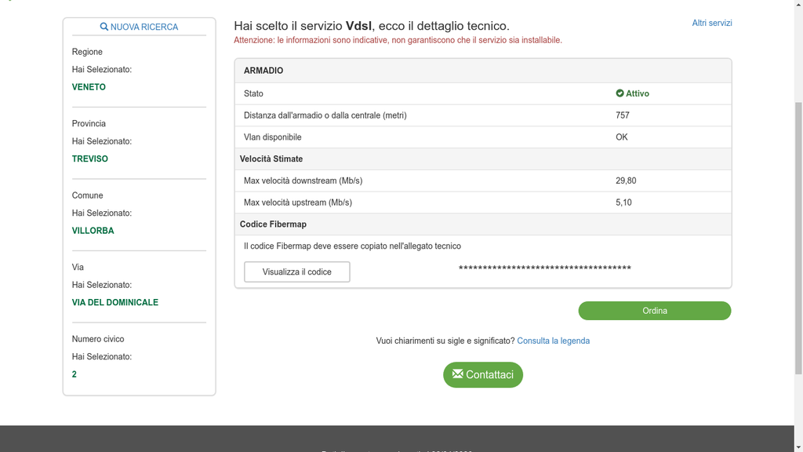This screenshot has width=803, height=452.
Task: Start a new search via NUOVA RICERCA
Action: point(144,27)
